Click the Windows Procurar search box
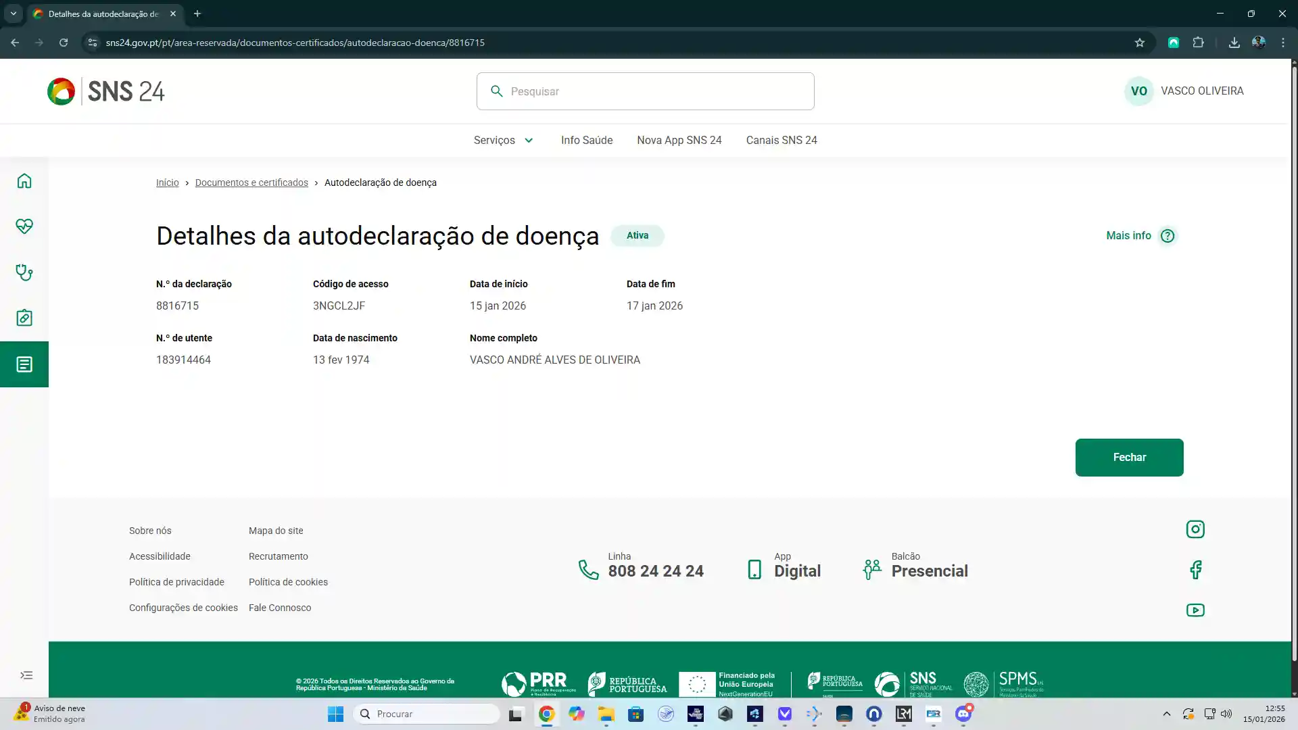 tap(427, 714)
